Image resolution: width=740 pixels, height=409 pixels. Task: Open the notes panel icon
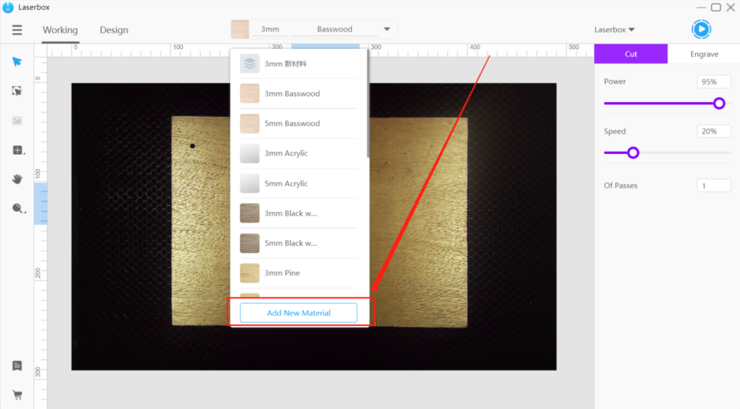tap(17, 365)
